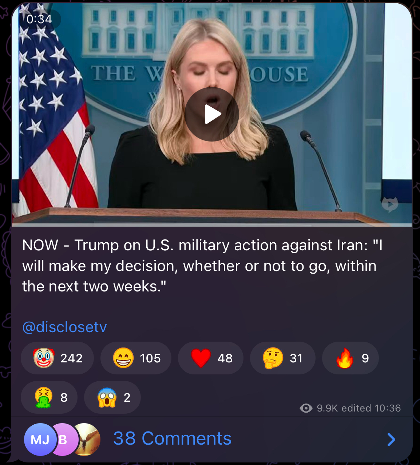Tap the post caption text about Iran
Screen dimensions: 420x465
[x=202, y=266]
